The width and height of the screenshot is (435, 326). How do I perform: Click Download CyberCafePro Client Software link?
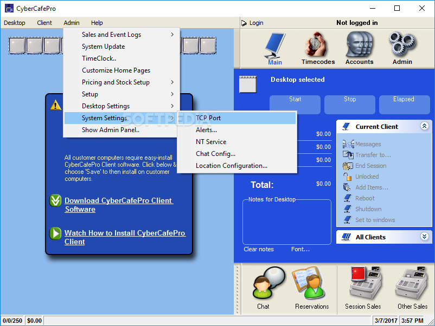click(x=119, y=205)
